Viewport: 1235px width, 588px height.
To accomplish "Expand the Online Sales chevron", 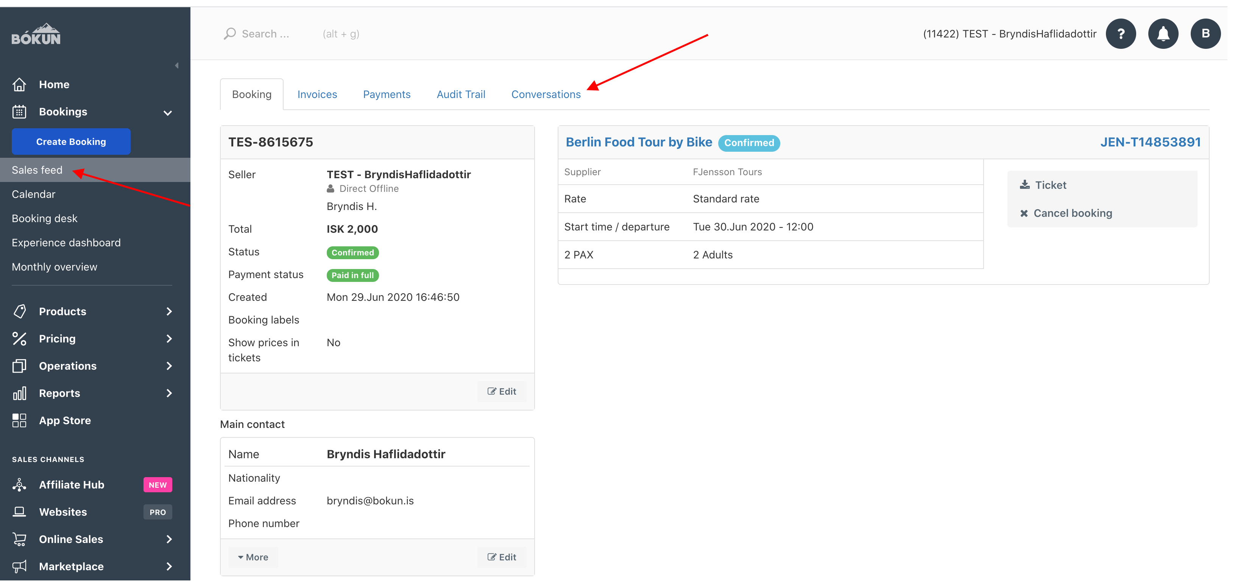I will [x=169, y=540].
